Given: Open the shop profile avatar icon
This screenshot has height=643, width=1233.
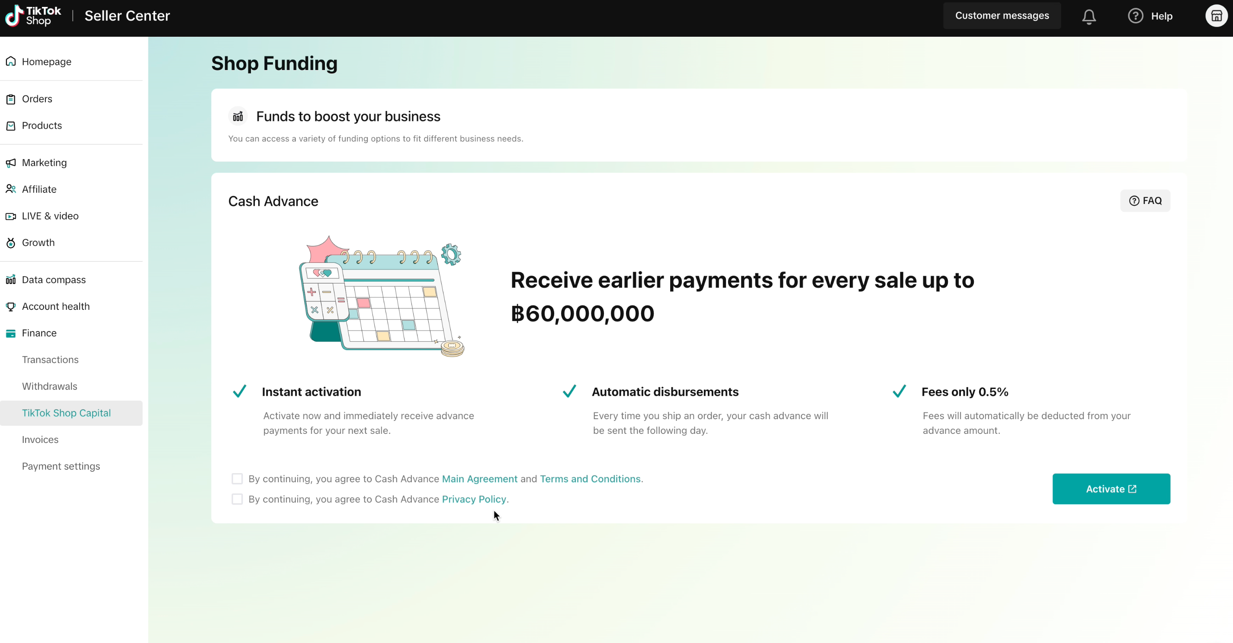Looking at the screenshot, I should (1216, 16).
